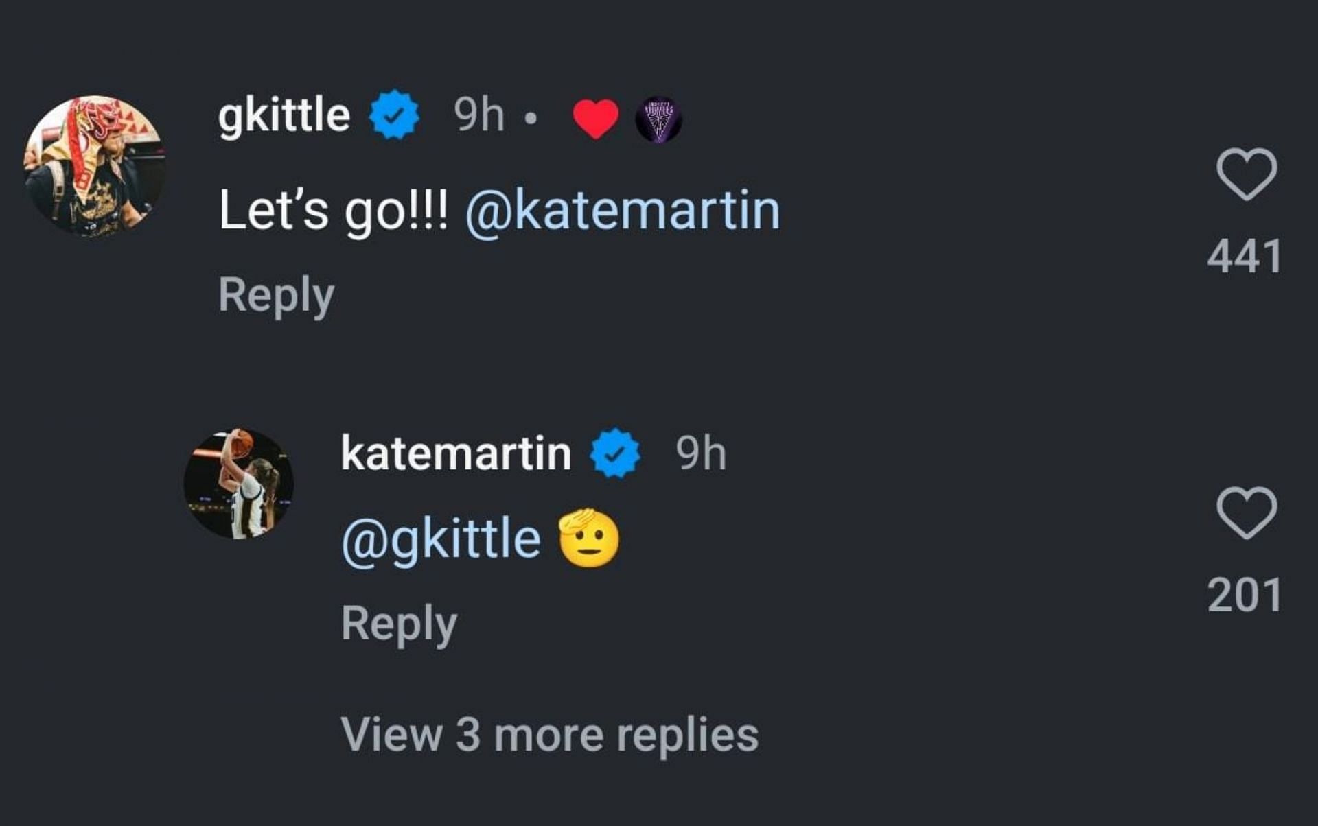Like katemartin's reply with the heart icon
This screenshot has width=1318, height=826.
1246,513
